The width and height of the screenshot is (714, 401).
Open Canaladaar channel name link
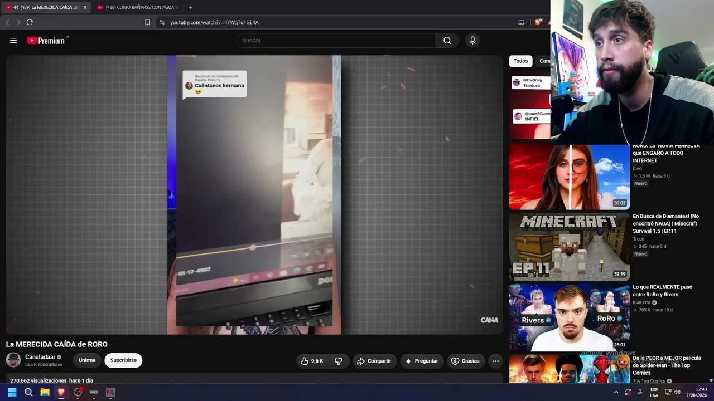pyautogui.click(x=40, y=357)
